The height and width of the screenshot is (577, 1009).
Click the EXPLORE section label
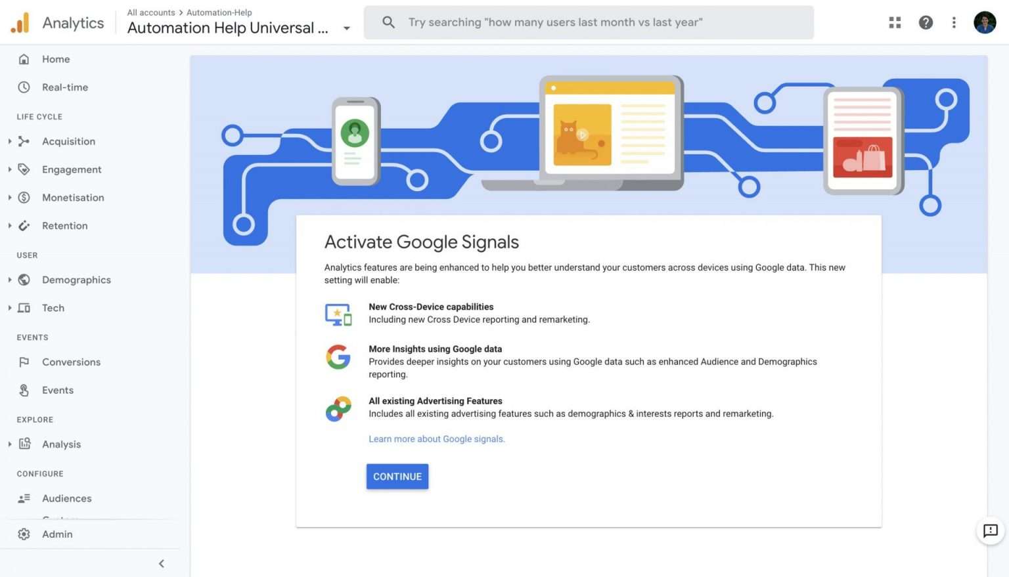(x=35, y=419)
